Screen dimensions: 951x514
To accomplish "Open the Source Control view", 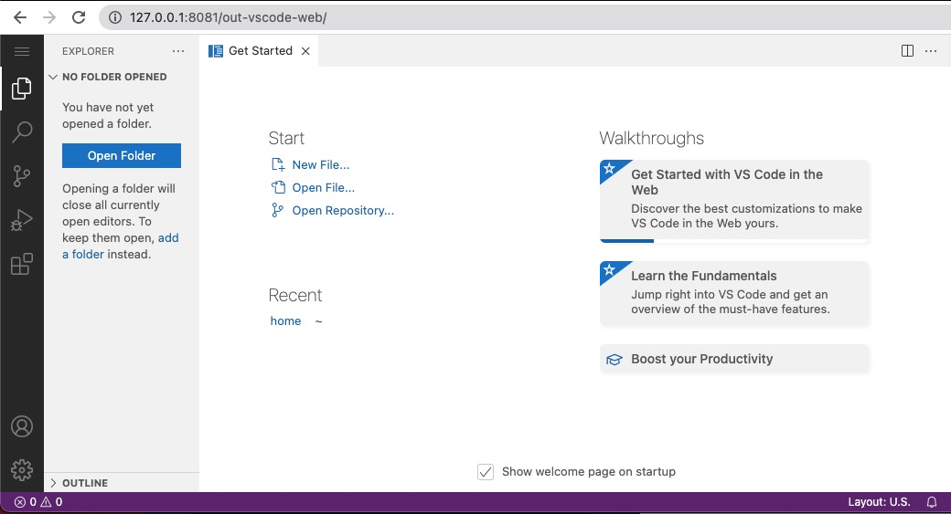I will click(22, 176).
